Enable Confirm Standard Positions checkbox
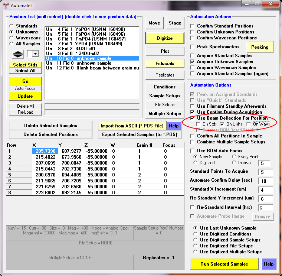282x276 pixels. (x=192, y=26)
